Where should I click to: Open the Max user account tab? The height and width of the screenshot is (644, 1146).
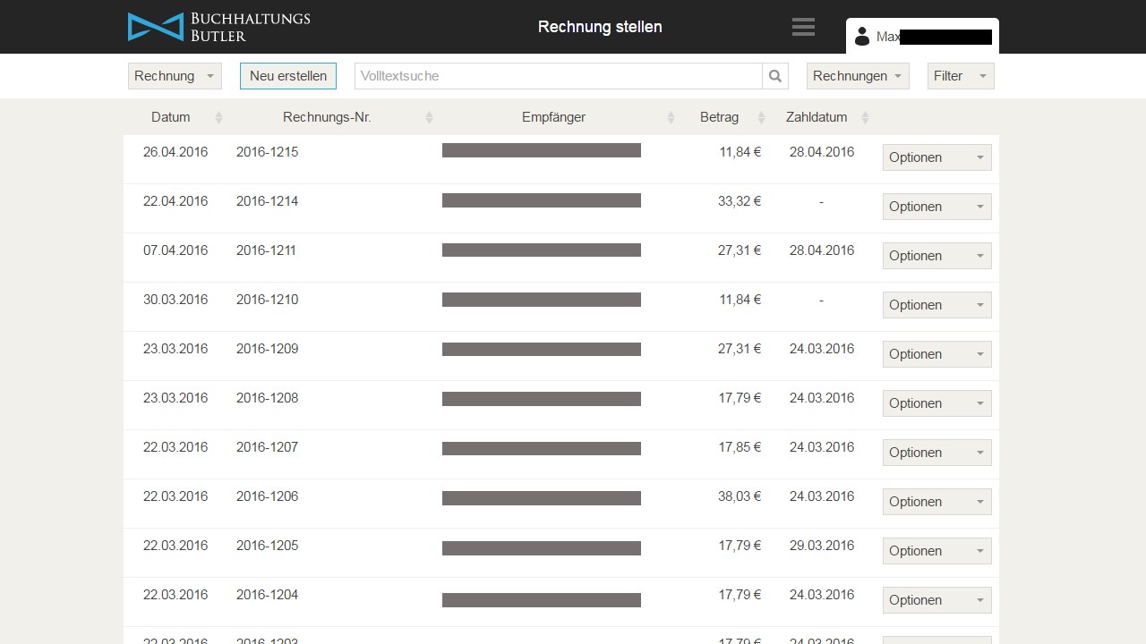click(922, 37)
